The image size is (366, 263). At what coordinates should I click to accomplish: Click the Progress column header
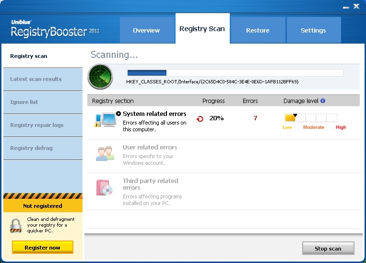(213, 101)
